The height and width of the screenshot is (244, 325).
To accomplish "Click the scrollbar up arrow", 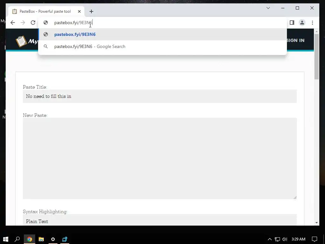I will pyautogui.click(x=316, y=31).
